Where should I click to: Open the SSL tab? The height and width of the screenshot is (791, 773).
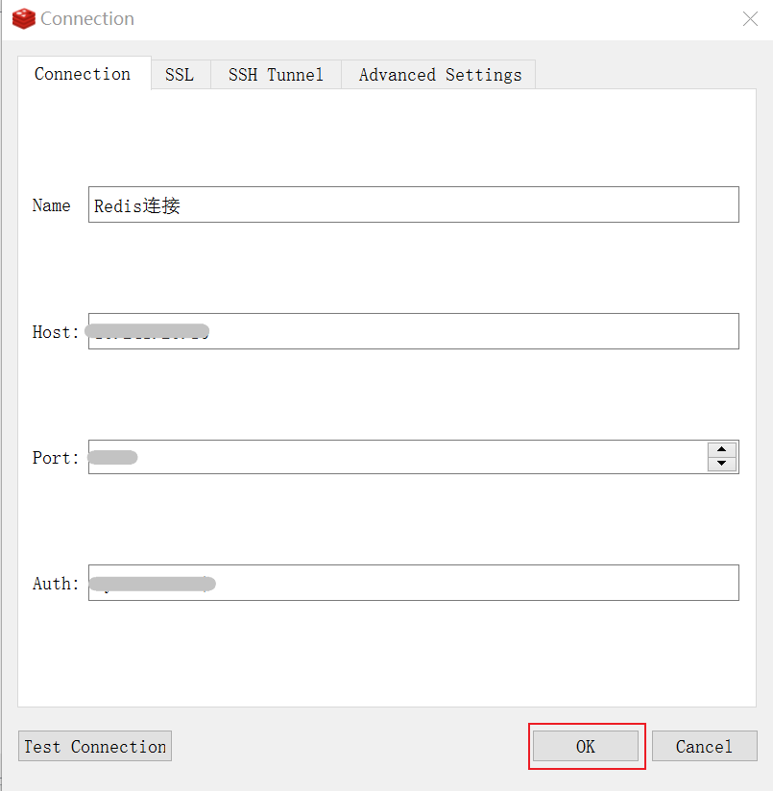[181, 75]
